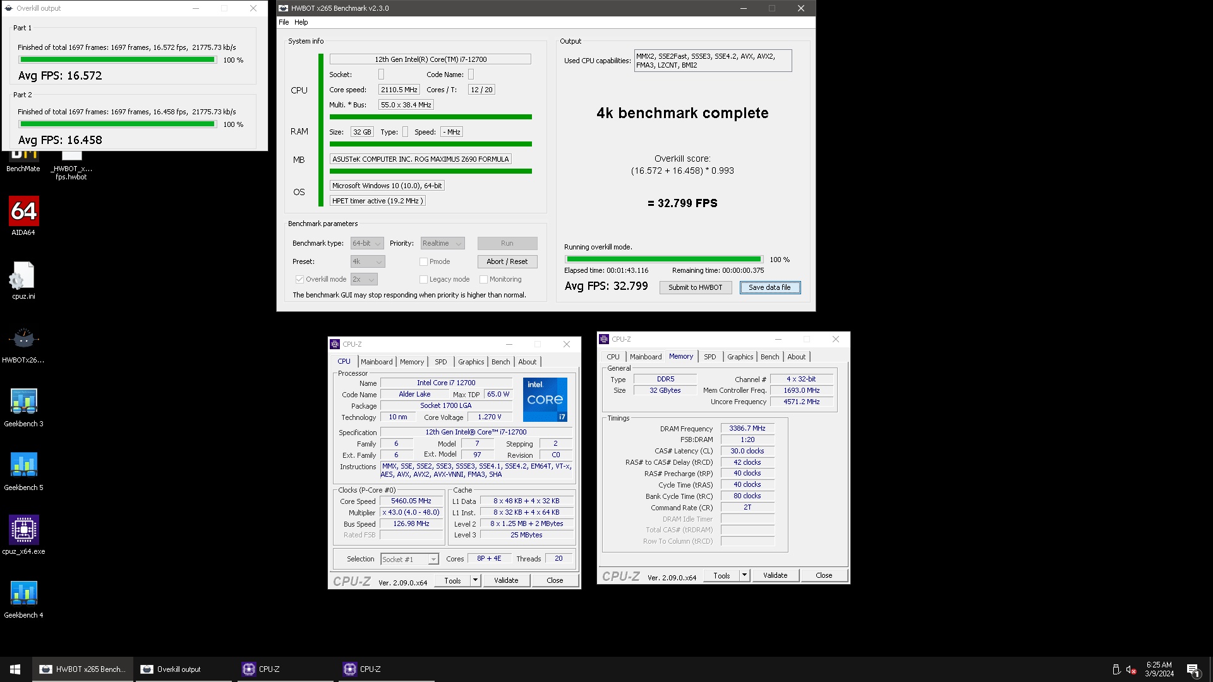Click the CPU-Z CPU window title icon
The image size is (1213, 682).
[335, 344]
